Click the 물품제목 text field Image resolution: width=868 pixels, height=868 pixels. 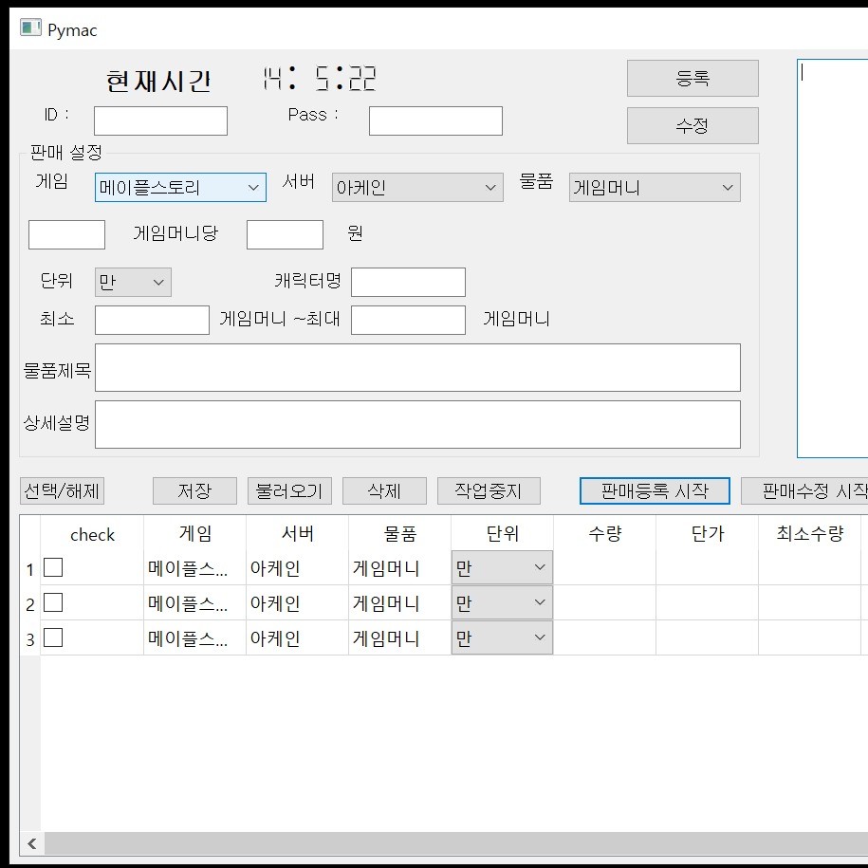point(417,367)
